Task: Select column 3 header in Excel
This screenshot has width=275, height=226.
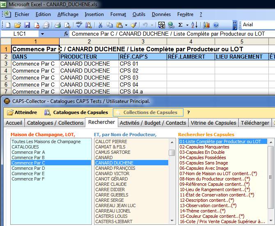Action: (143, 41)
